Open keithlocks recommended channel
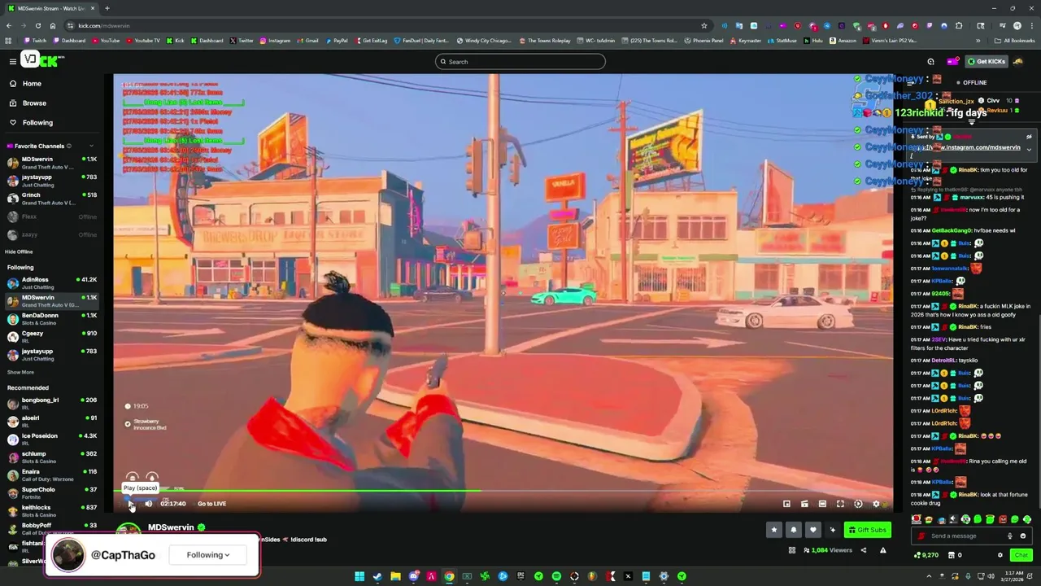The width and height of the screenshot is (1041, 586). pyautogui.click(x=51, y=511)
